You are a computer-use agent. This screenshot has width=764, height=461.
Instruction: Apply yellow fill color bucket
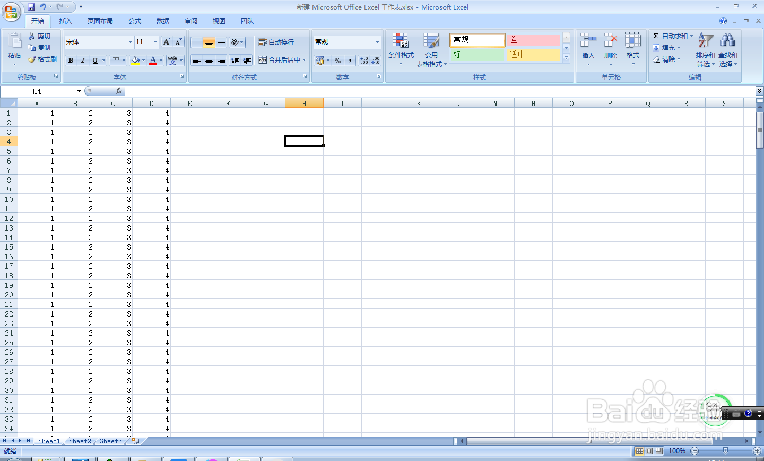point(135,61)
